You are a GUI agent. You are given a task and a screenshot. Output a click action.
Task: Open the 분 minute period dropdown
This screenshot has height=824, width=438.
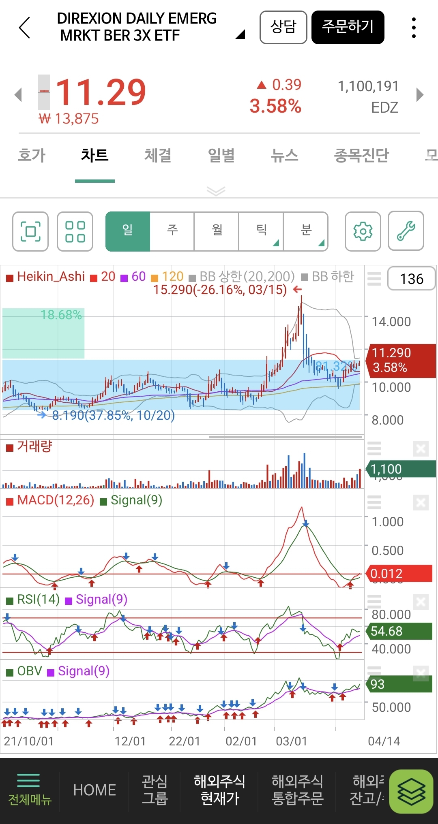click(x=306, y=231)
